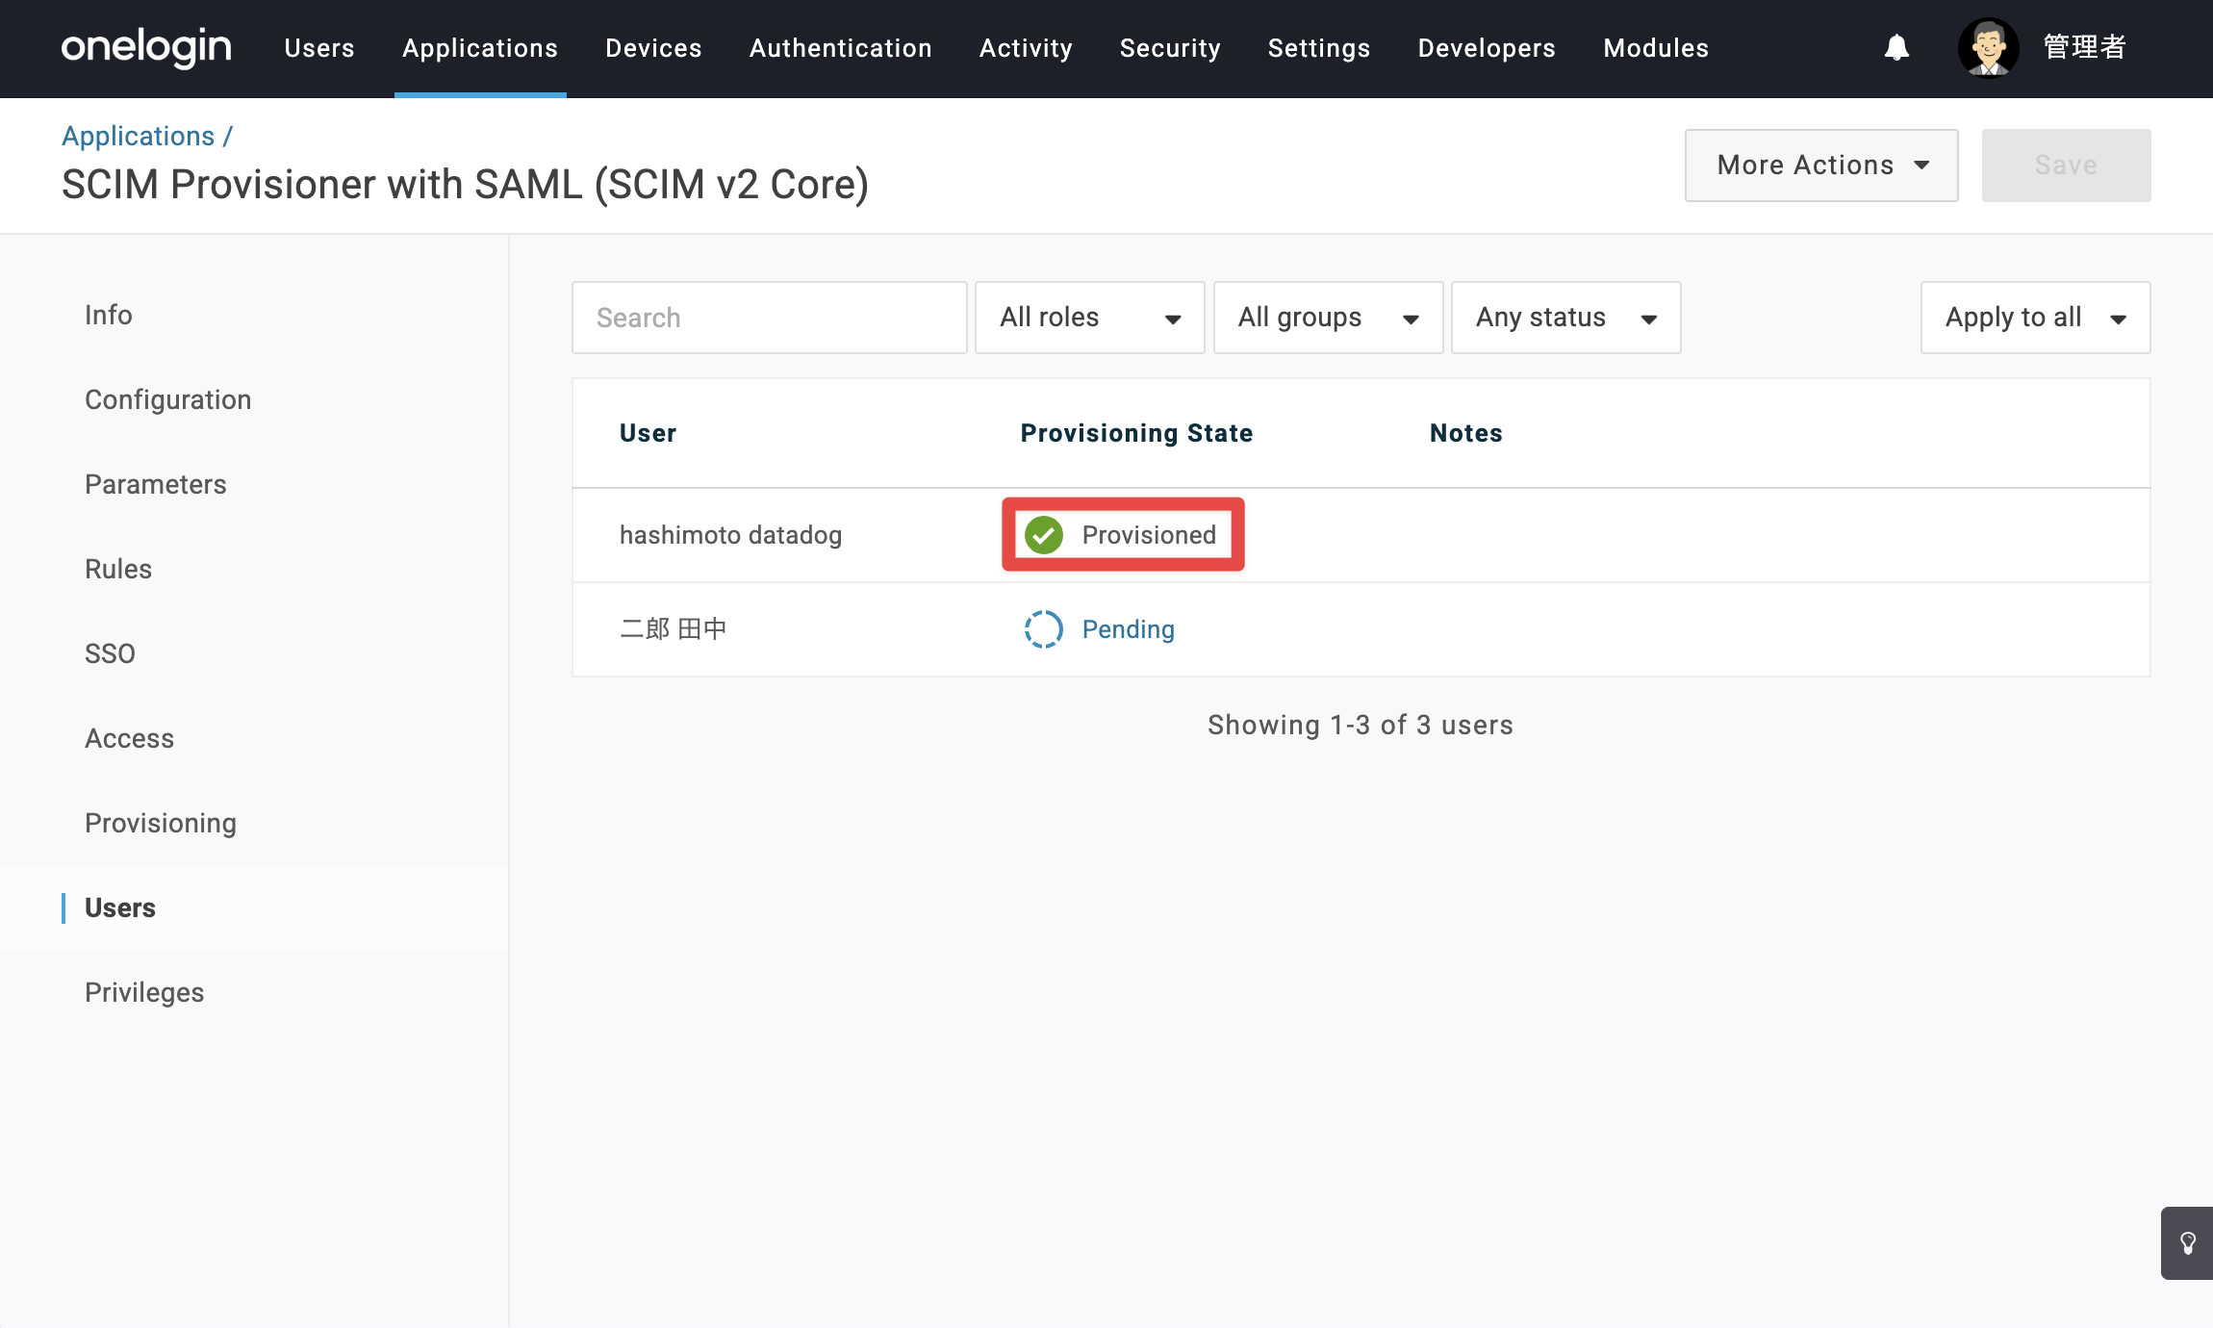
Task: Expand the Any status filter
Action: [x=1566, y=318]
